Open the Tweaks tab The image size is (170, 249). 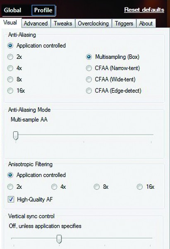pos(63,24)
